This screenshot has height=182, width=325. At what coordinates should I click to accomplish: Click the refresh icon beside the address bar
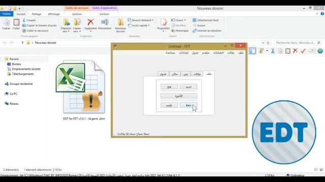click(268, 42)
